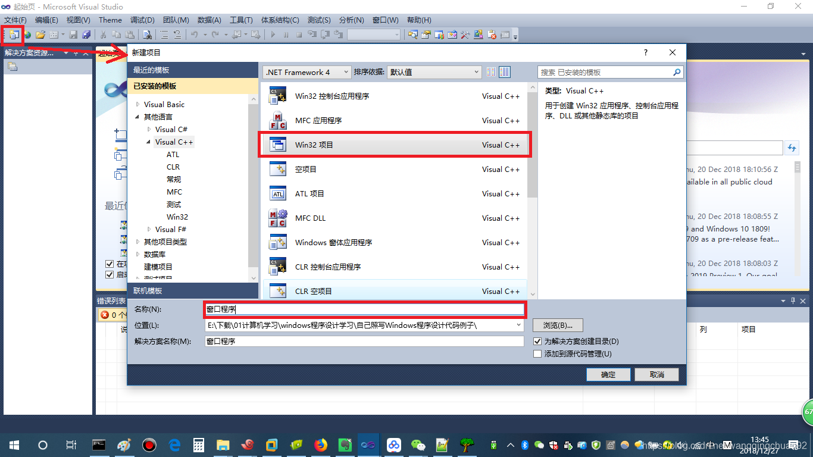Select the 空项目 template
This screenshot has width=813, height=457.
[x=395, y=169]
